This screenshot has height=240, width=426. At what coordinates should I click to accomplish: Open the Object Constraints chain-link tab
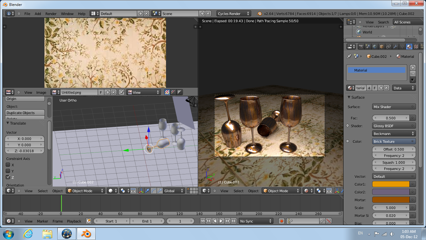click(x=388, y=47)
